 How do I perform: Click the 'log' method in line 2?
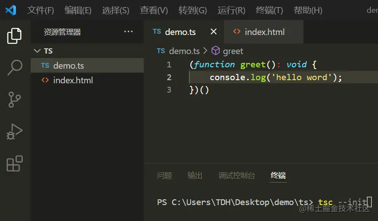pyautogui.click(x=258, y=78)
